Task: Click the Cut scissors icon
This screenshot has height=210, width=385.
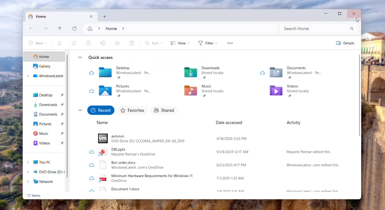Action: pyautogui.click(x=60, y=43)
